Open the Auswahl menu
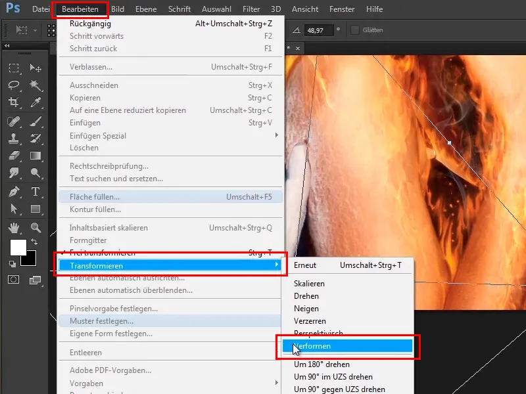This screenshot has width=526, height=394. click(x=216, y=9)
